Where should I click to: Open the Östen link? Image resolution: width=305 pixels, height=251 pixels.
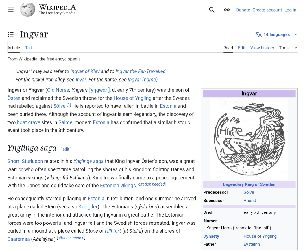[14, 98]
